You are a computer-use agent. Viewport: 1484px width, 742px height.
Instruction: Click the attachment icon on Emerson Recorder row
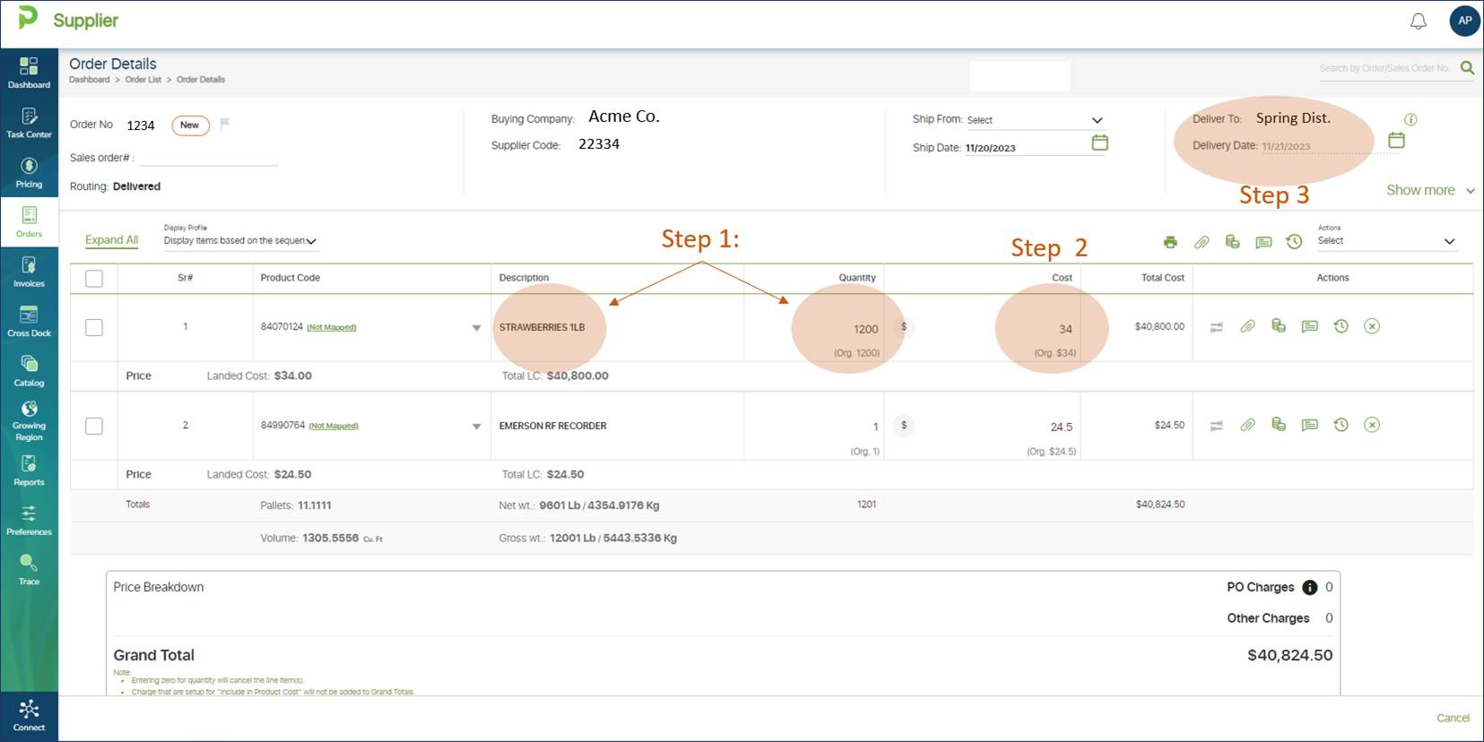tap(1247, 425)
